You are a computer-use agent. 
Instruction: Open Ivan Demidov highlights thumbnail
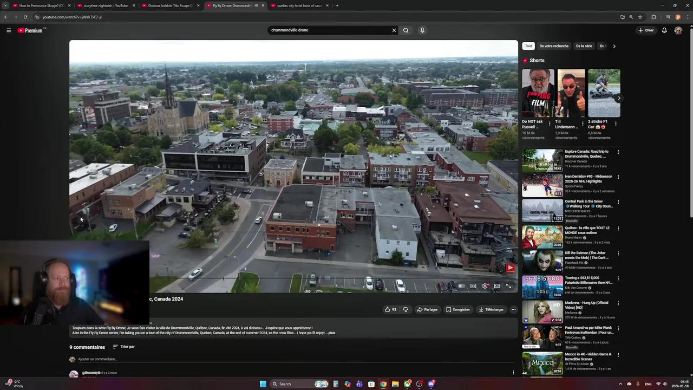[542, 185]
